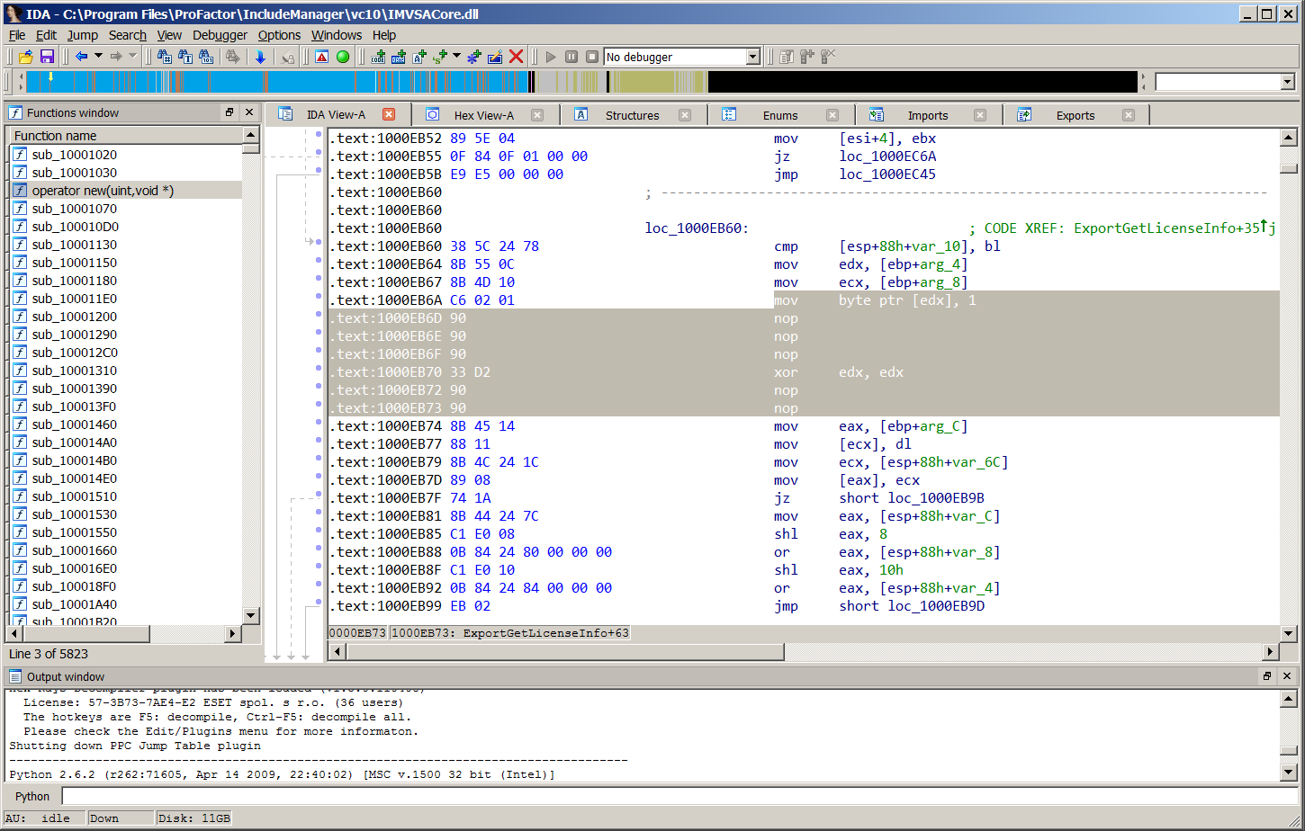This screenshot has height=831, width=1305.
Task: Close the IDA View-A tab
Action: [x=389, y=114]
